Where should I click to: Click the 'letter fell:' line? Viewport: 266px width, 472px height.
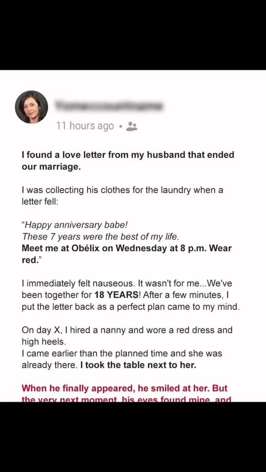pos(39,202)
